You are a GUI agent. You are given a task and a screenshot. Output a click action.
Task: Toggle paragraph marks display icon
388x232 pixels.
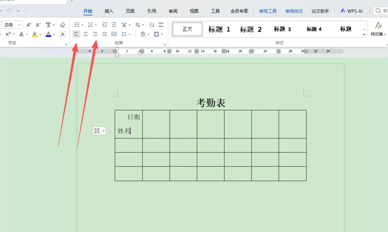pyautogui.click(x=161, y=25)
